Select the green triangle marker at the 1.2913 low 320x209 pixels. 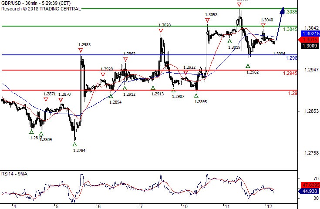point(153,88)
